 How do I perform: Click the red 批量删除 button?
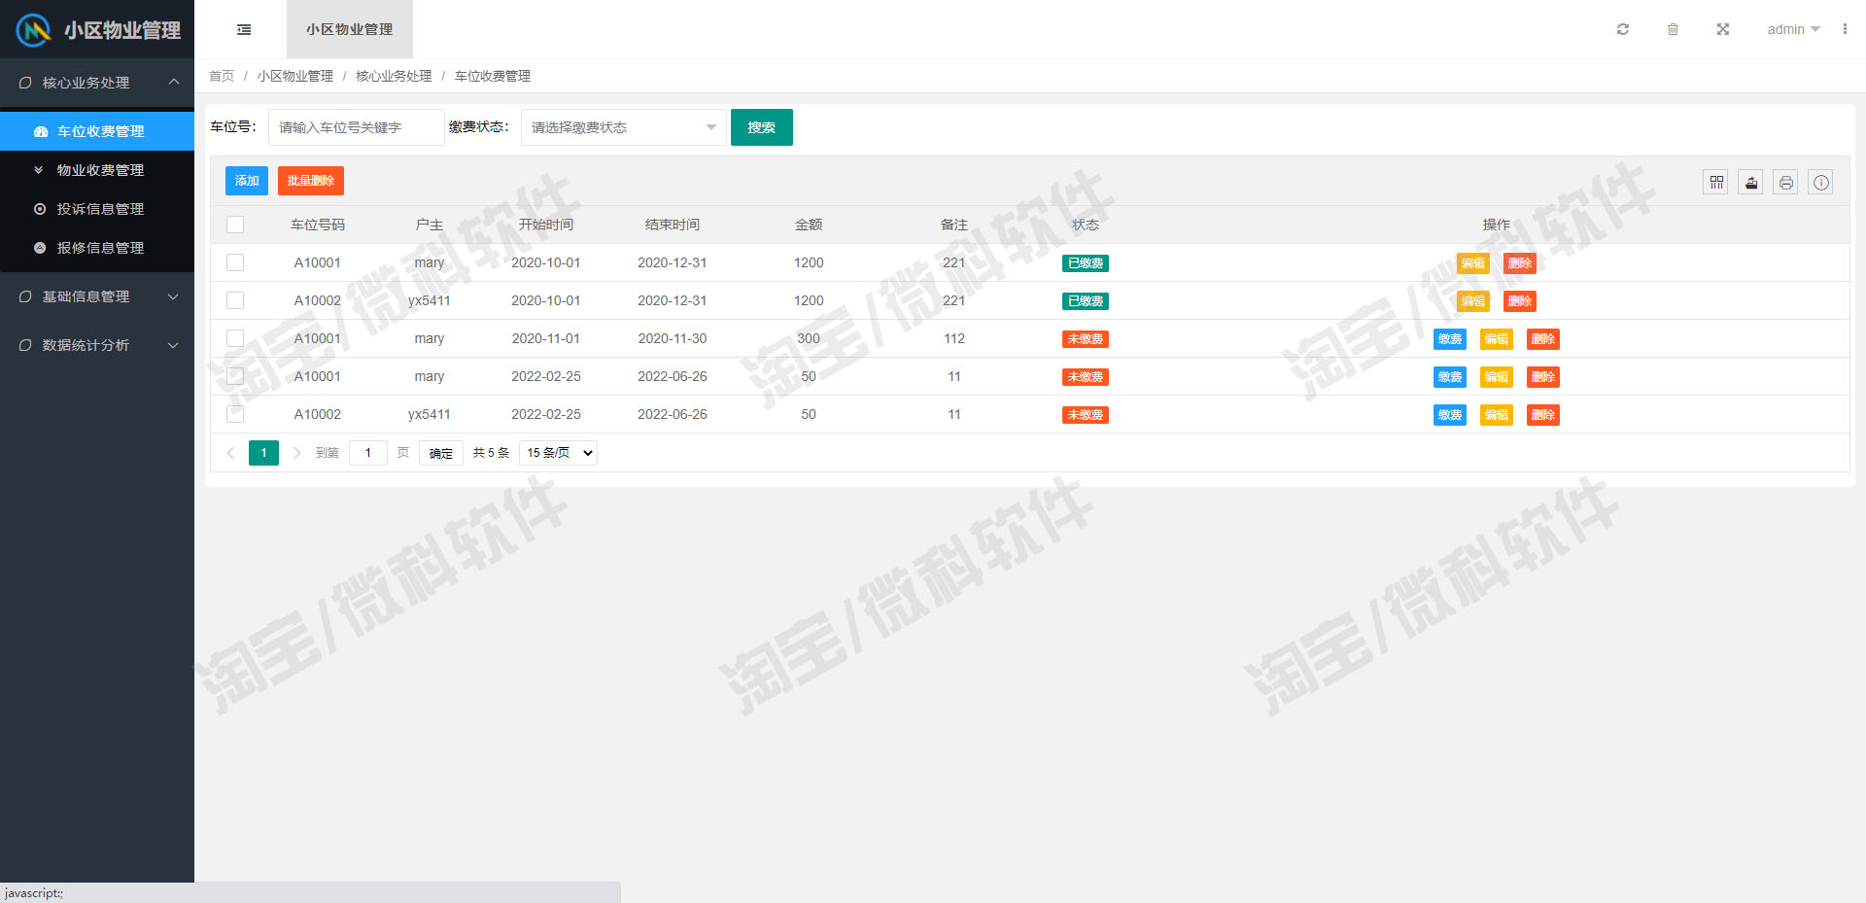click(311, 181)
